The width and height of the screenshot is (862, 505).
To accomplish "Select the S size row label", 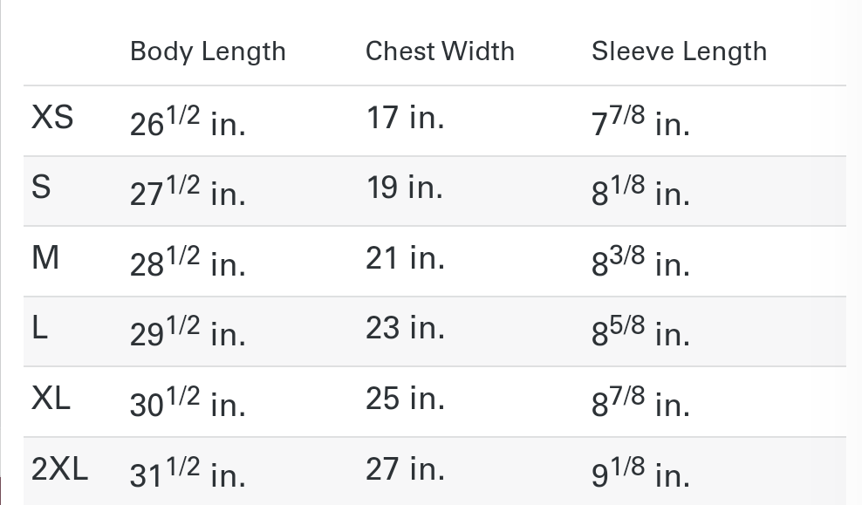I will tap(41, 188).
